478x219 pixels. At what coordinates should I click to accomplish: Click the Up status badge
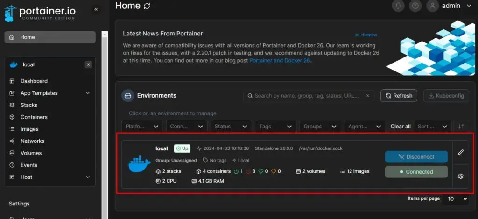pos(182,148)
